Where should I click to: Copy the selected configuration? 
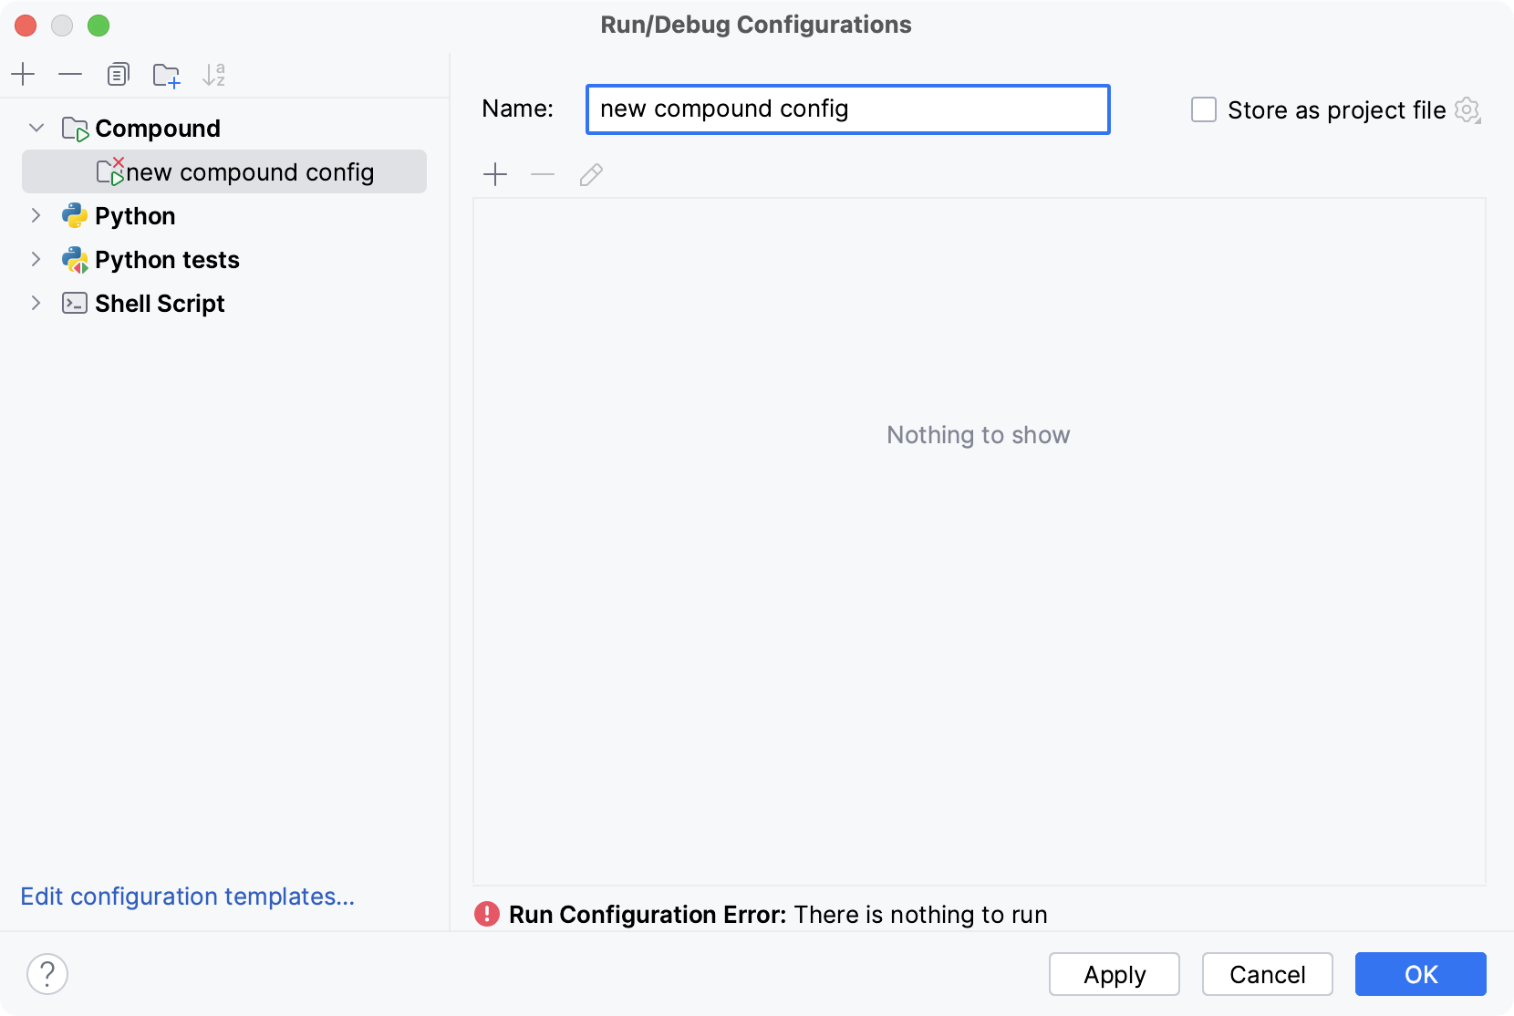(118, 75)
